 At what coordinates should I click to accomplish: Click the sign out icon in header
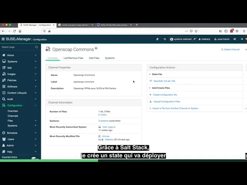click(x=242, y=39)
